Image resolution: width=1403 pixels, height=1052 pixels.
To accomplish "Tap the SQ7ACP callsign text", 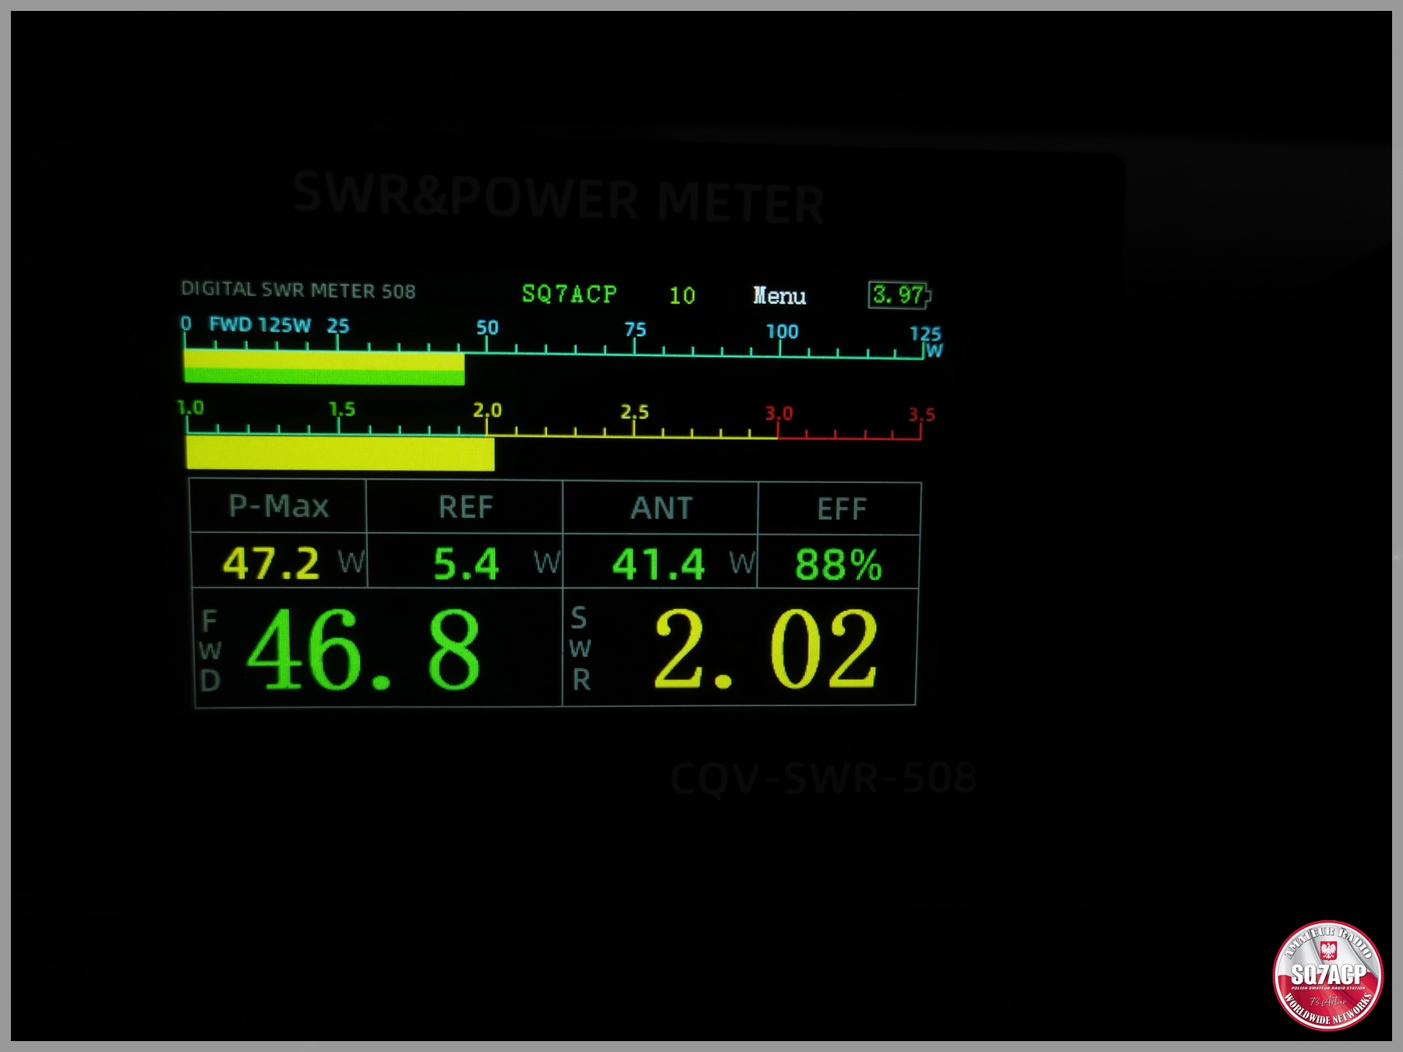I will coord(569,294).
